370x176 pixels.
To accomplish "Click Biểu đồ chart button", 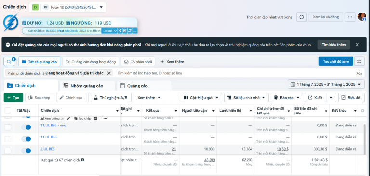I will (351, 98).
